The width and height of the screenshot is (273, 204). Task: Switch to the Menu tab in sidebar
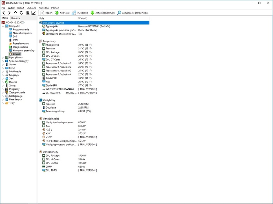5,18
